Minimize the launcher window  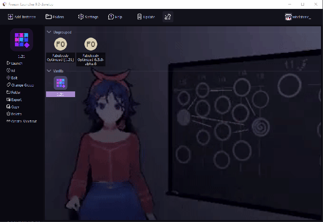(x=289, y=4)
